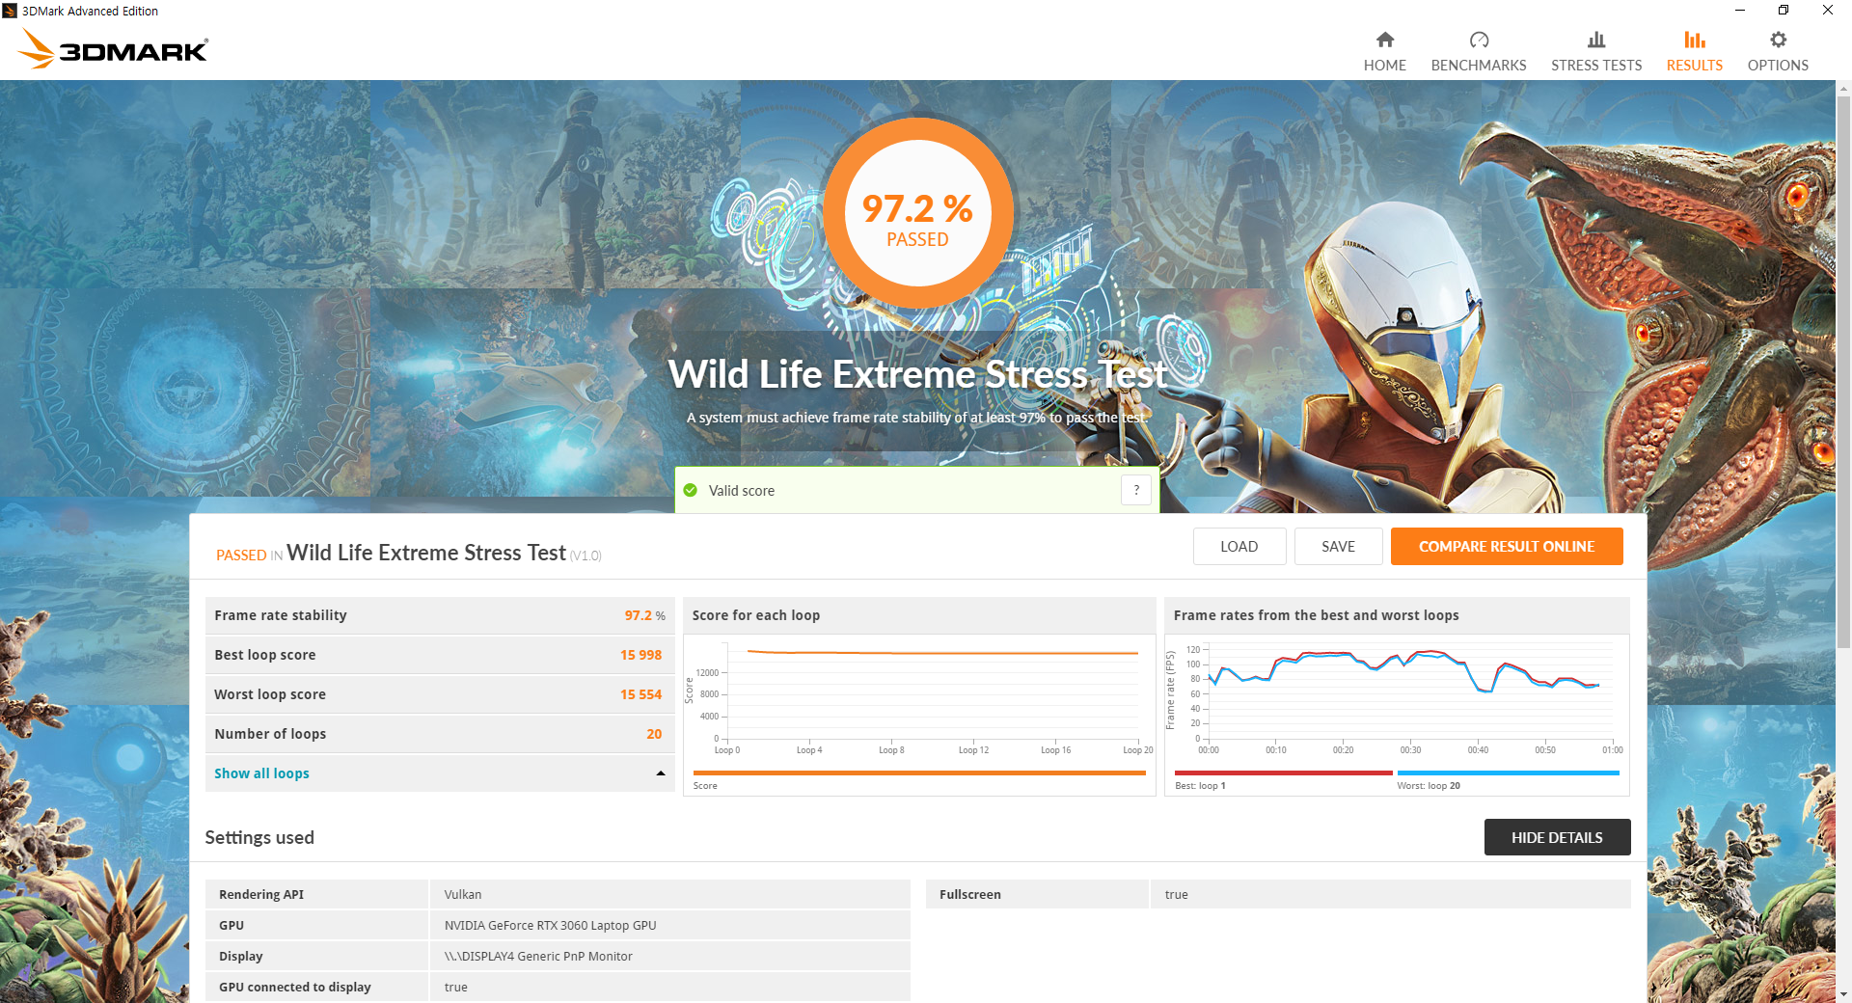Restore down the 3DMark window
The height and width of the screenshot is (1003, 1852).
tap(1784, 11)
